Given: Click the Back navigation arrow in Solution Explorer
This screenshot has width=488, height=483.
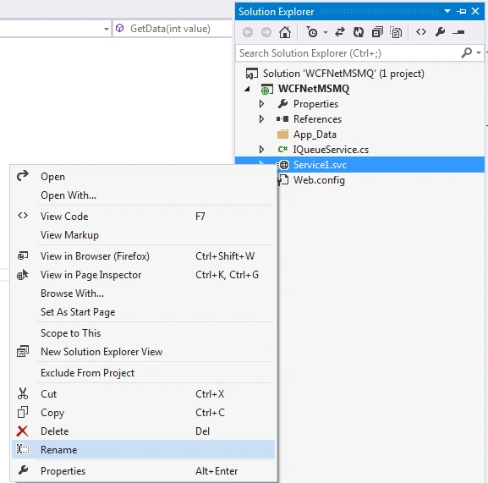Looking at the screenshot, I should (248, 32).
